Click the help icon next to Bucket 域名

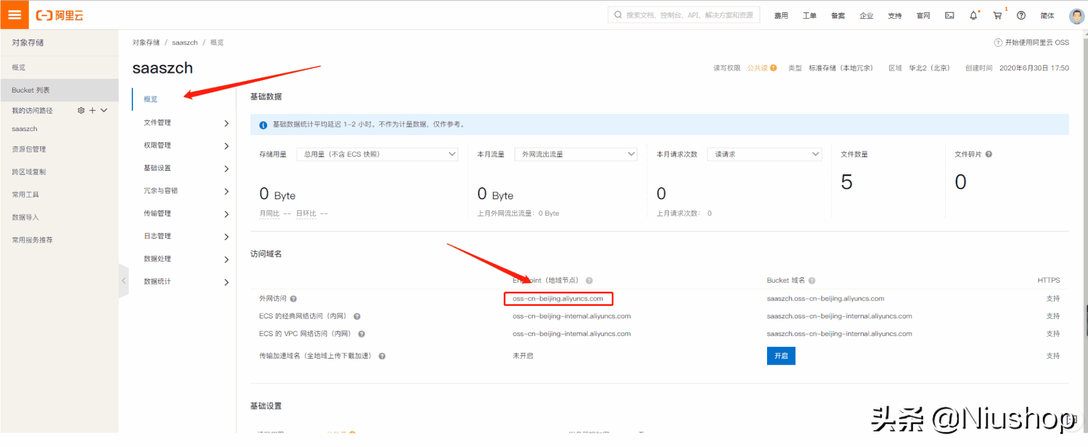tap(812, 280)
